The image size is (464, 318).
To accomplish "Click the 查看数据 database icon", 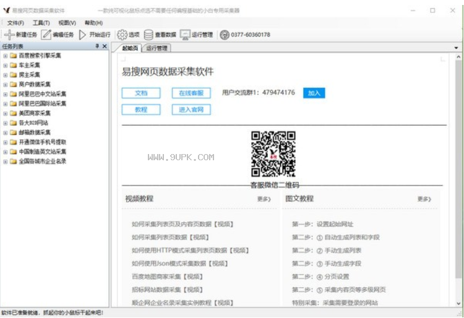I will click(148, 35).
